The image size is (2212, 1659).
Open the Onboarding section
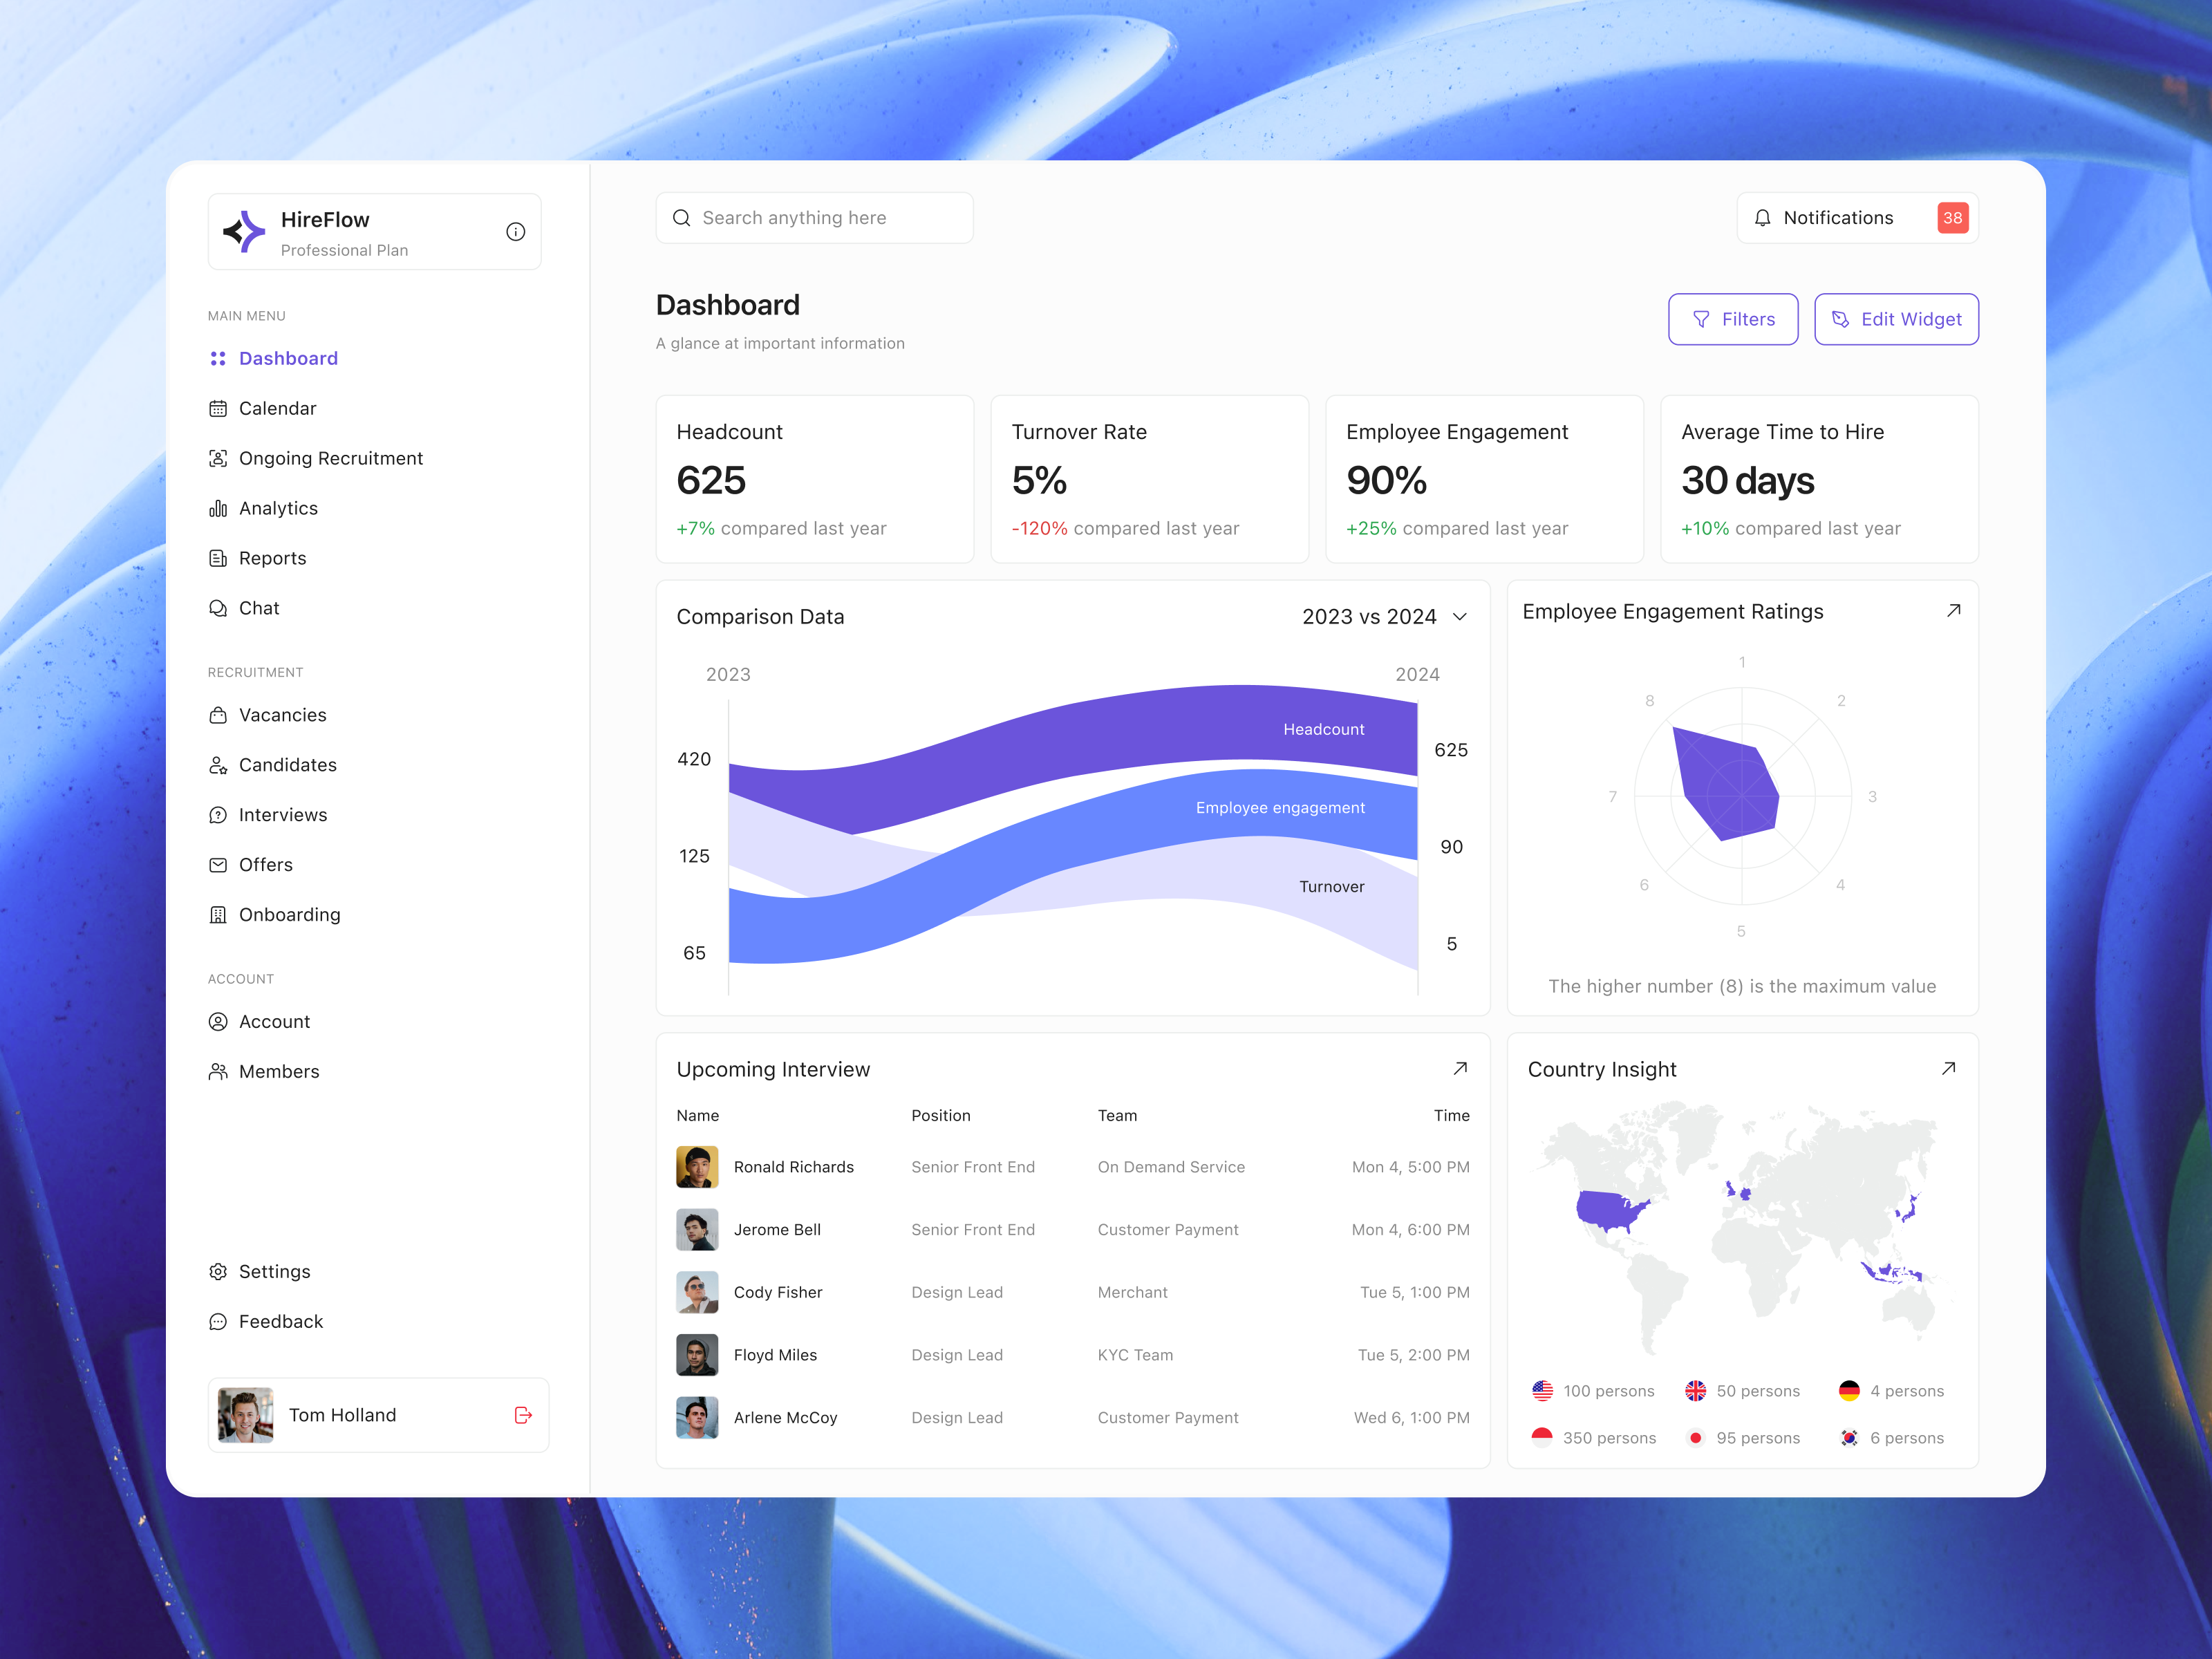pos(289,914)
